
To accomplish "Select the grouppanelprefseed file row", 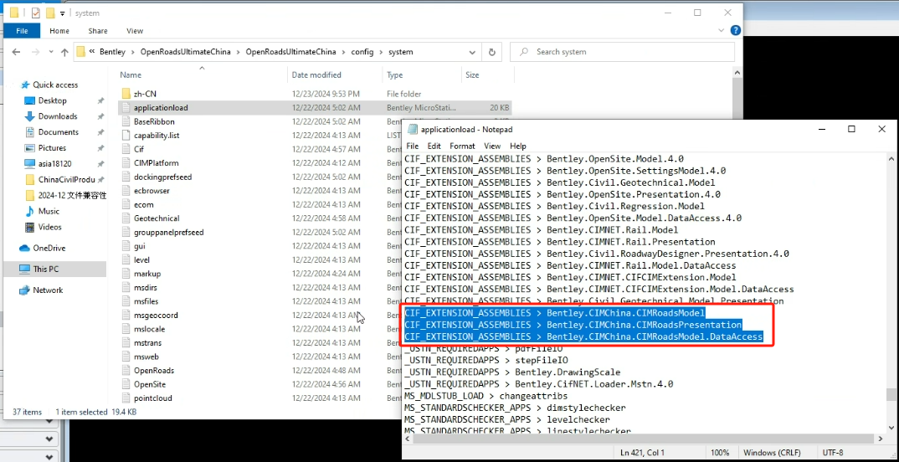I will (x=314, y=232).
